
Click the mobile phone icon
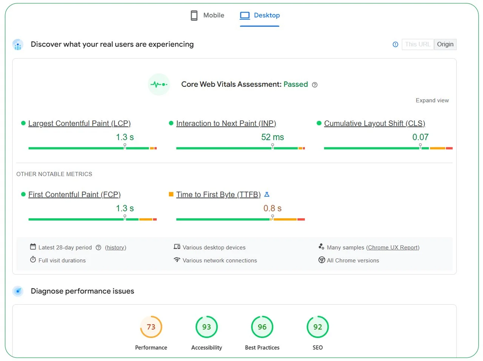point(194,15)
